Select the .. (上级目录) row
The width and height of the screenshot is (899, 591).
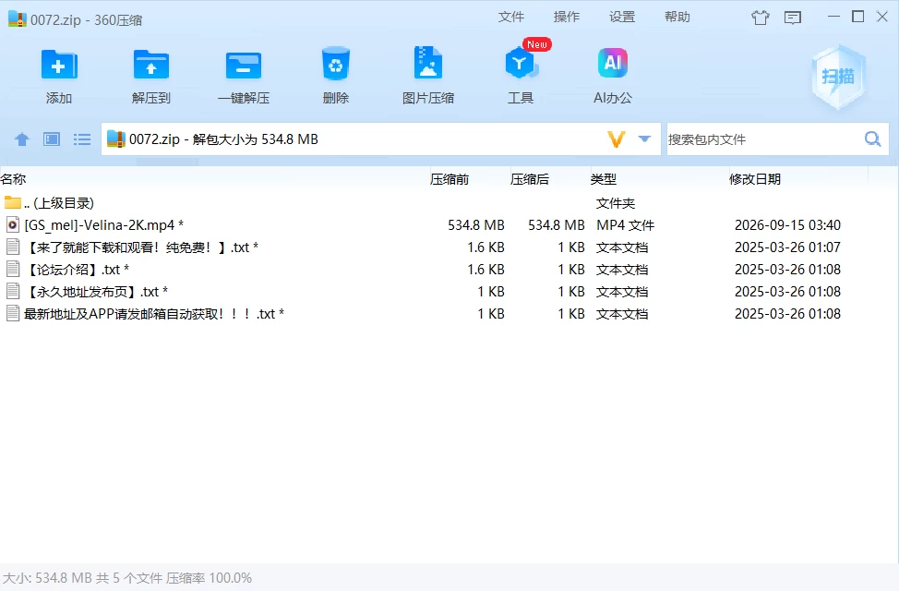pyautogui.click(x=449, y=202)
